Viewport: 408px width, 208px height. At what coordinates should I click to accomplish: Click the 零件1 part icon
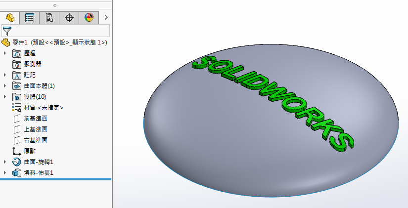(6, 42)
